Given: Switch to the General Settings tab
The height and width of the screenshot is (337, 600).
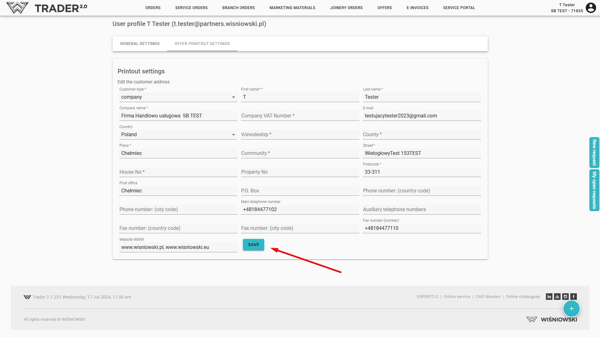Looking at the screenshot, I should [x=140, y=44].
